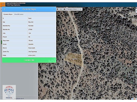Click the Tapu Alanı value 785.46
Screen dimensions: 137x102
[31, 40]
